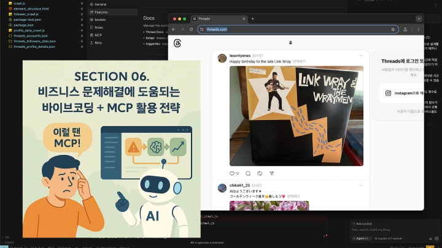The height and width of the screenshot is (248, 442).
Task: Select General in Cursor settings sidebar
Action: click(113, 4)
